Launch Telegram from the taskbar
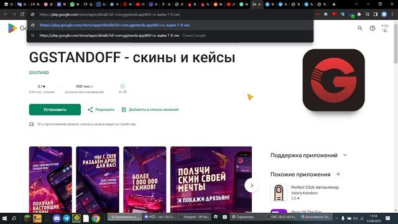This screenshot has width=398, height=224. click(x=67, y=218)
